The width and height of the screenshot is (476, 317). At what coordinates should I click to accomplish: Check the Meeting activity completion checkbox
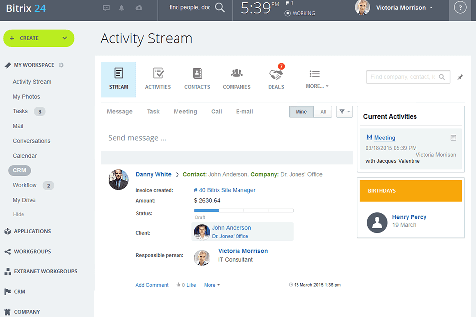(453, 138)
